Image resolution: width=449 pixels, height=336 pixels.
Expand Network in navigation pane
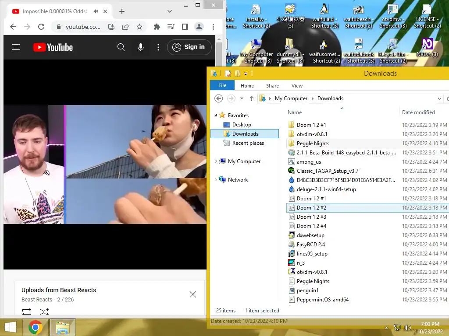pyautogui.click(x=216, y=180)
